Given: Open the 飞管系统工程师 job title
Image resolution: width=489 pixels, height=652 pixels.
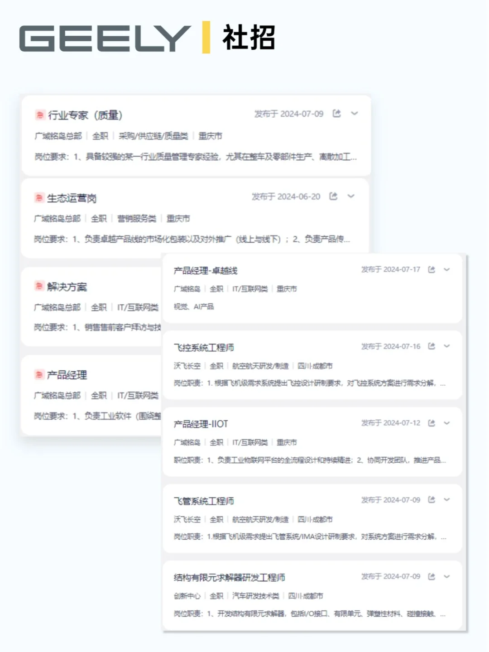Looking at the screenshot, I should pos(204,501).
